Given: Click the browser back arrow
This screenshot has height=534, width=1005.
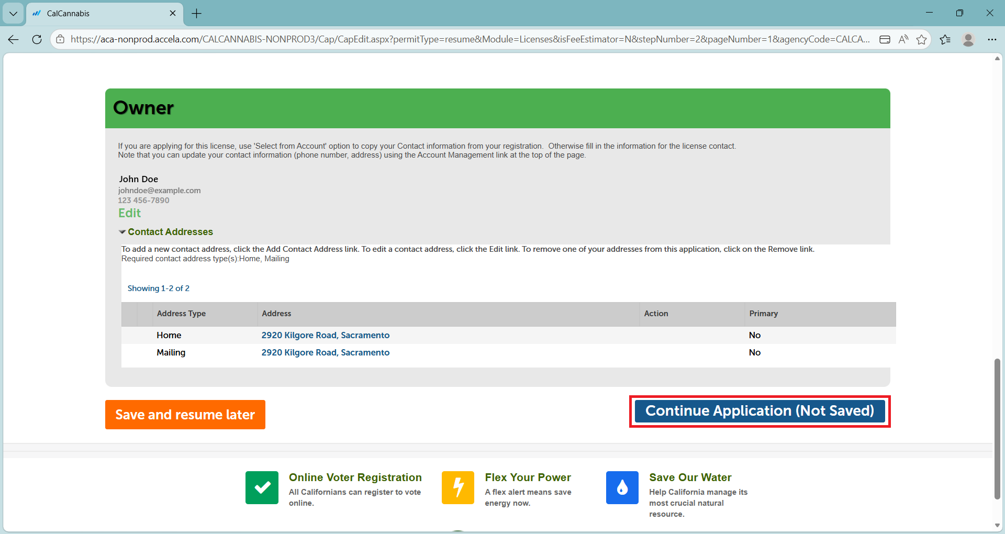Looking at the screenshot, I should 14,39.
